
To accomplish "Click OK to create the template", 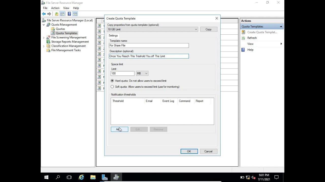I will coord(189,151).
